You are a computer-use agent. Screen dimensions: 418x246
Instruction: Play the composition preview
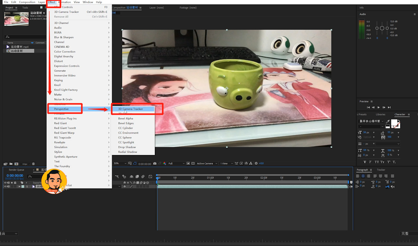pyautogui.click(x=379, y=107)
